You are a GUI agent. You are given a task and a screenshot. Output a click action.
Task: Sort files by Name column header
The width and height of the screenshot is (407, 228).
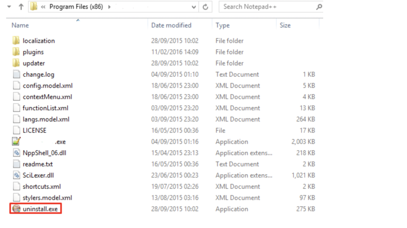pyautogui.click(x=20, y=25)
